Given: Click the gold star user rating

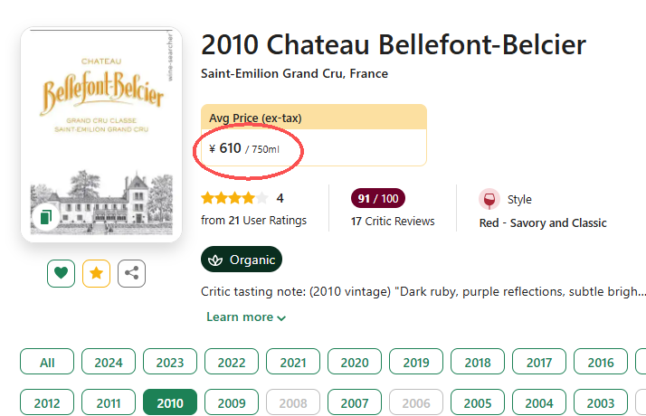Looking at the screenshot, I should (234, 198).
